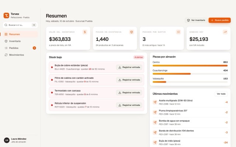Click the Cuautlancingo warehouse progress bar
Viewport: 236px width, 147px height.
point(190,74)
